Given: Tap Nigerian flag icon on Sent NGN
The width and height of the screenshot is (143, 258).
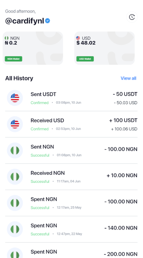Looking at the screenshot, I should coord(15,151).
